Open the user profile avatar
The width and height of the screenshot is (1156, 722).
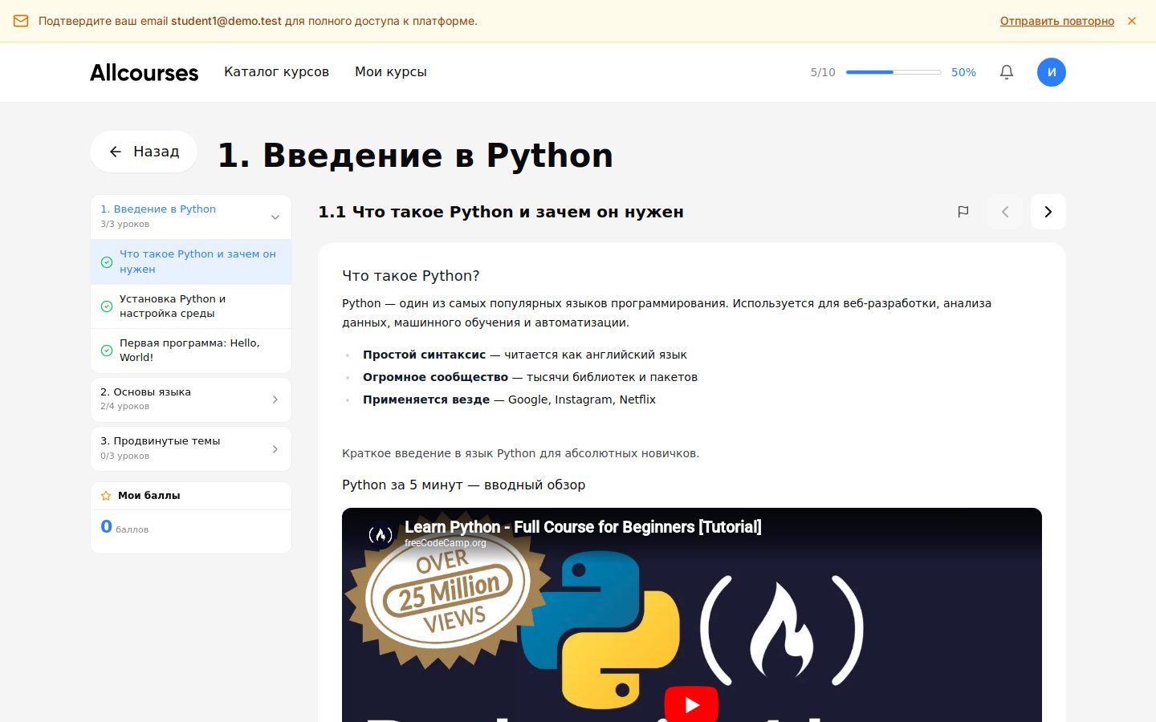(x=1052, y=72)
